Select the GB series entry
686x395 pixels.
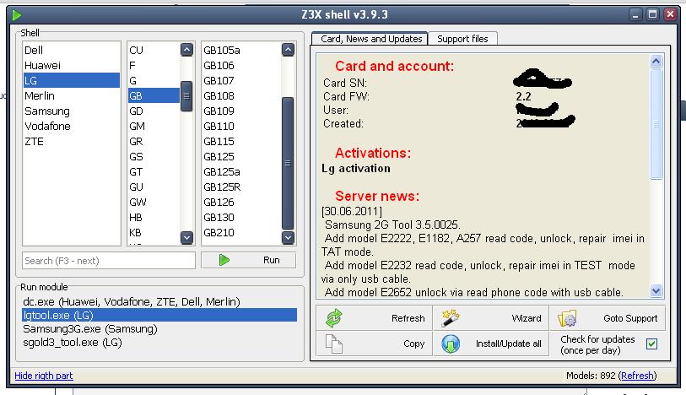point(154,96)
